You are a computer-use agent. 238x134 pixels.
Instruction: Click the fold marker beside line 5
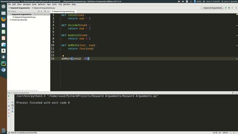tap(60, 29)
